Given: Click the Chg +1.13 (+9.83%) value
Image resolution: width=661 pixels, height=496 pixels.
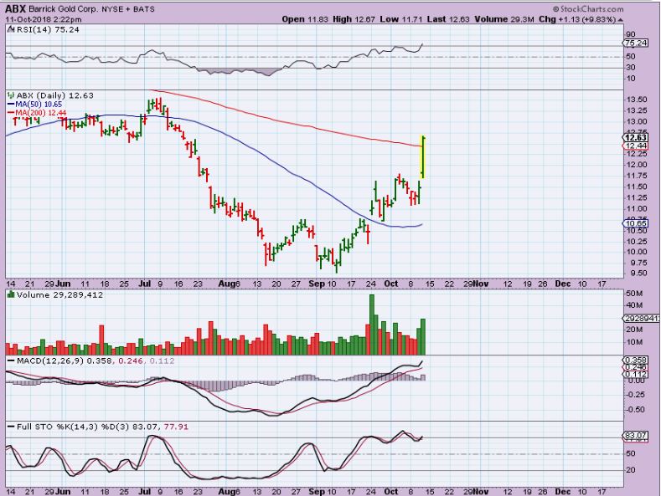Looking at the screenshot, I should [x=577, y=19].
